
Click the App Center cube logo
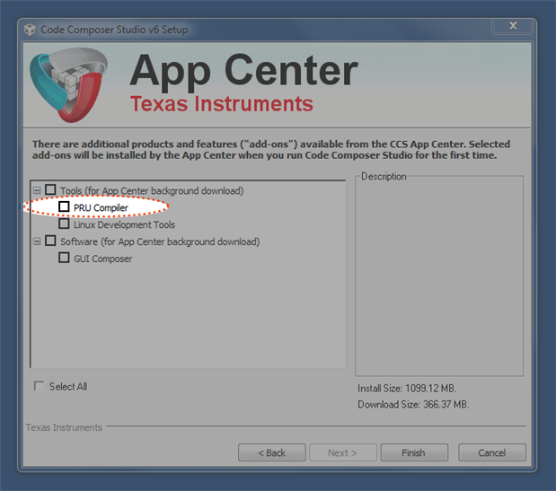tap(69, 85)
